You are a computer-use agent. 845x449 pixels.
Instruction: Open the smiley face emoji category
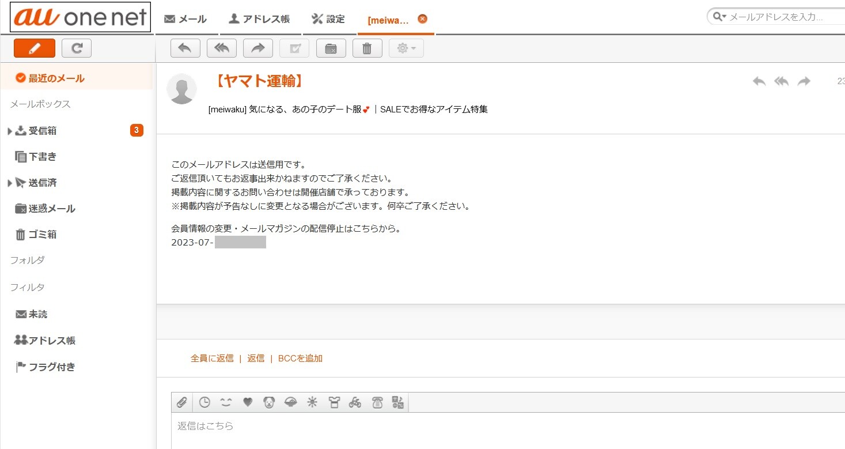[226, 402]
